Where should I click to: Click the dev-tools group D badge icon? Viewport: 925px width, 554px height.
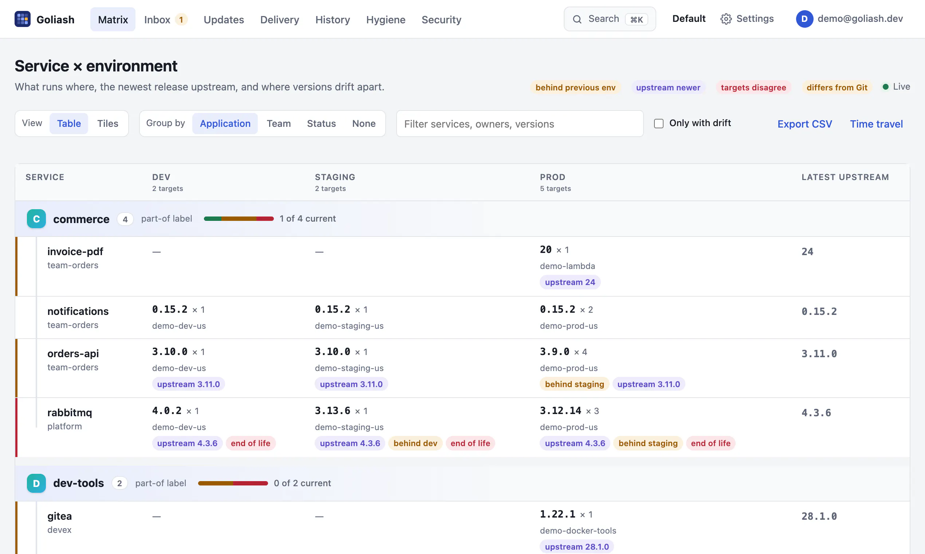[x=36, y=483]
